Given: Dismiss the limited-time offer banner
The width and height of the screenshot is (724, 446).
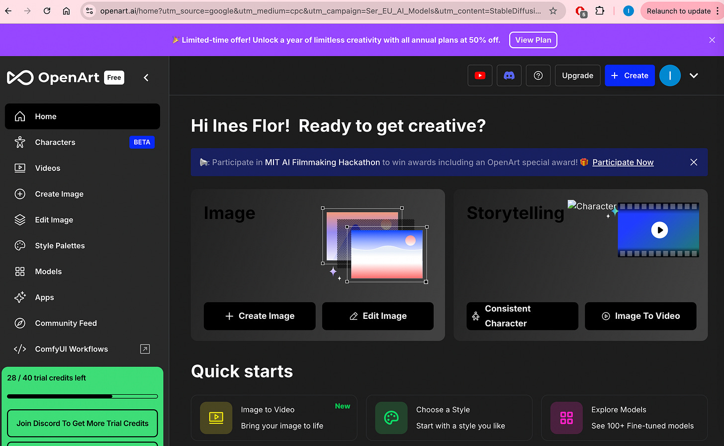Looking at the screenshot, I should point(712,40).
